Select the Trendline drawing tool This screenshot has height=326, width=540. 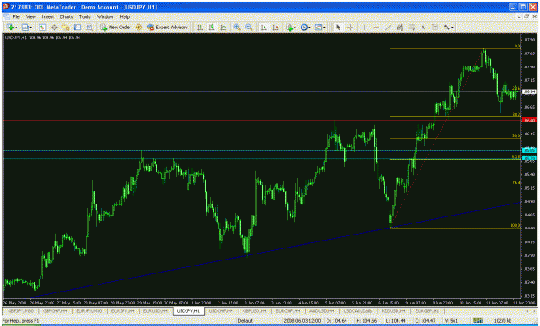pos(388,28)
